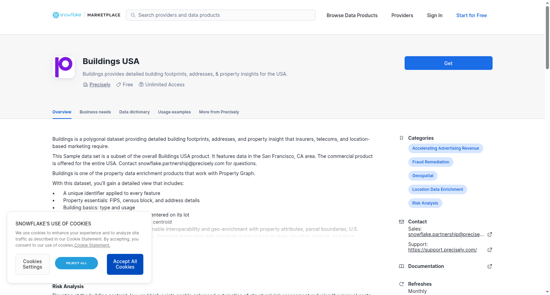Screen dimensions: 550x295
Task: Select Accelerating Advertising Revenue category chip
Action: [x=445, y=148]
